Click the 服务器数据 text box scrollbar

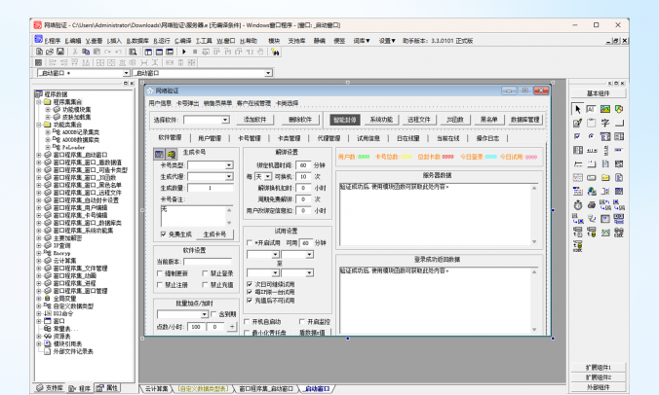tap(534, 215)
